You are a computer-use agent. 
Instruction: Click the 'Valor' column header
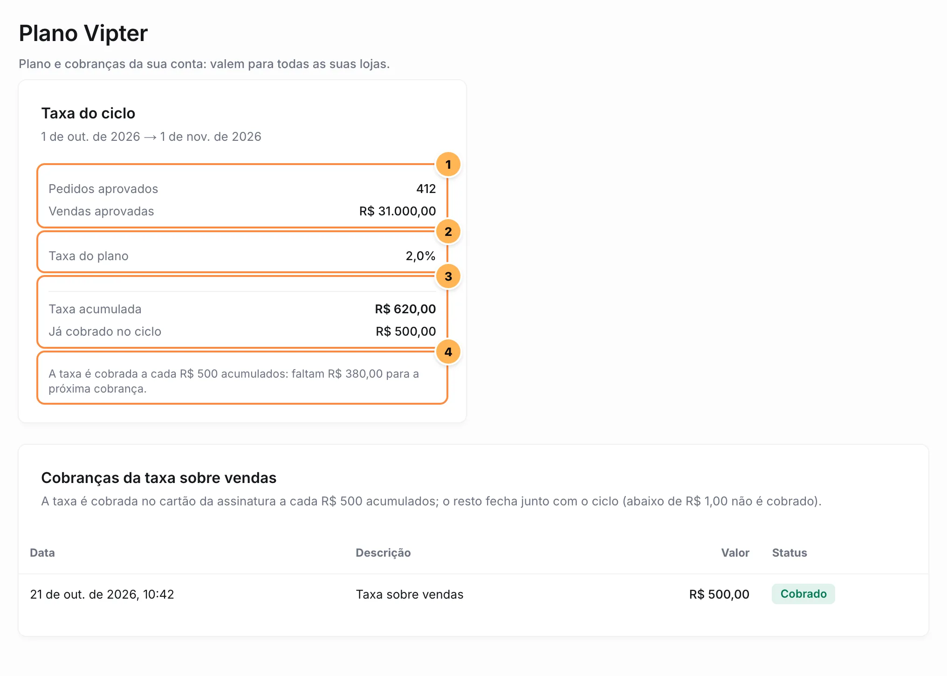[x=735, y=553]
